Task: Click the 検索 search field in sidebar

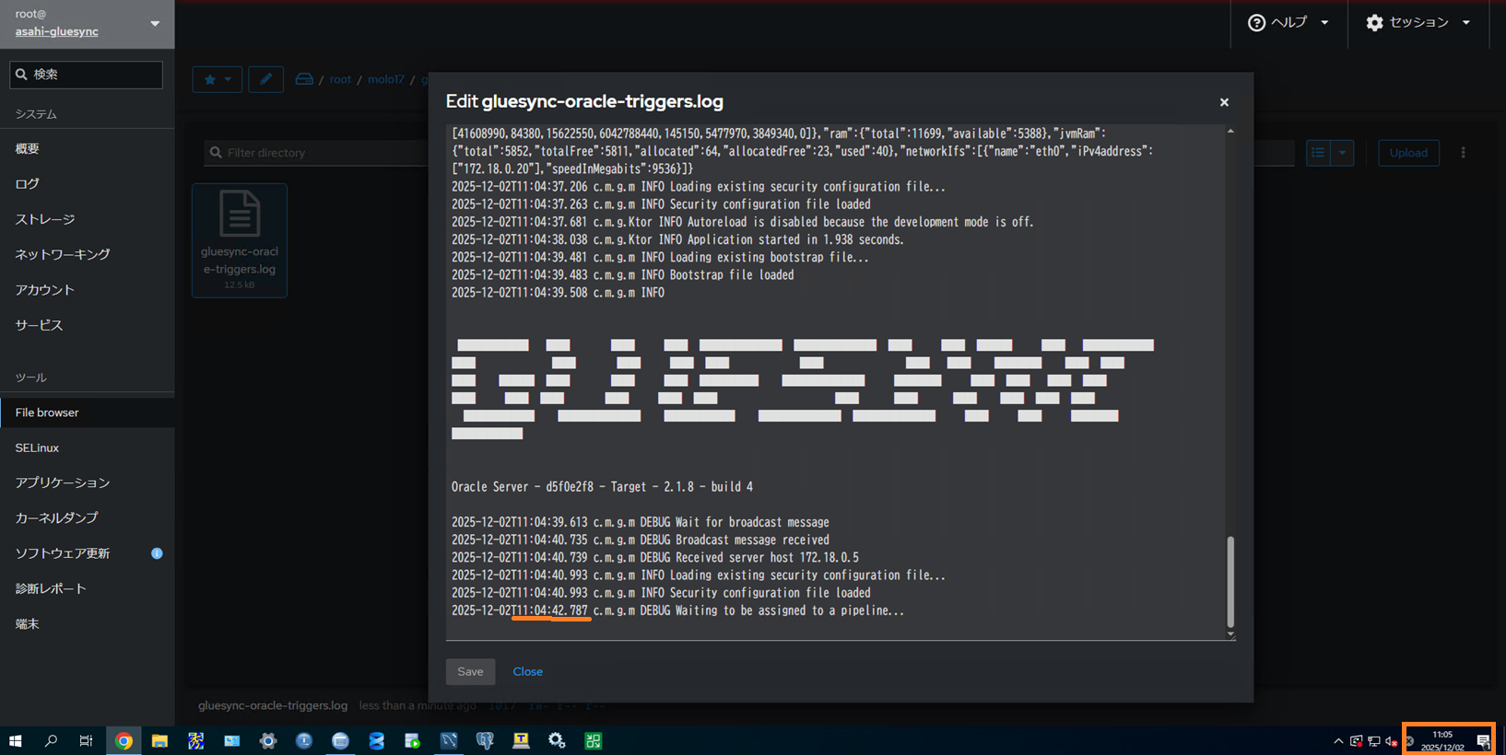Action: (87, 75)
